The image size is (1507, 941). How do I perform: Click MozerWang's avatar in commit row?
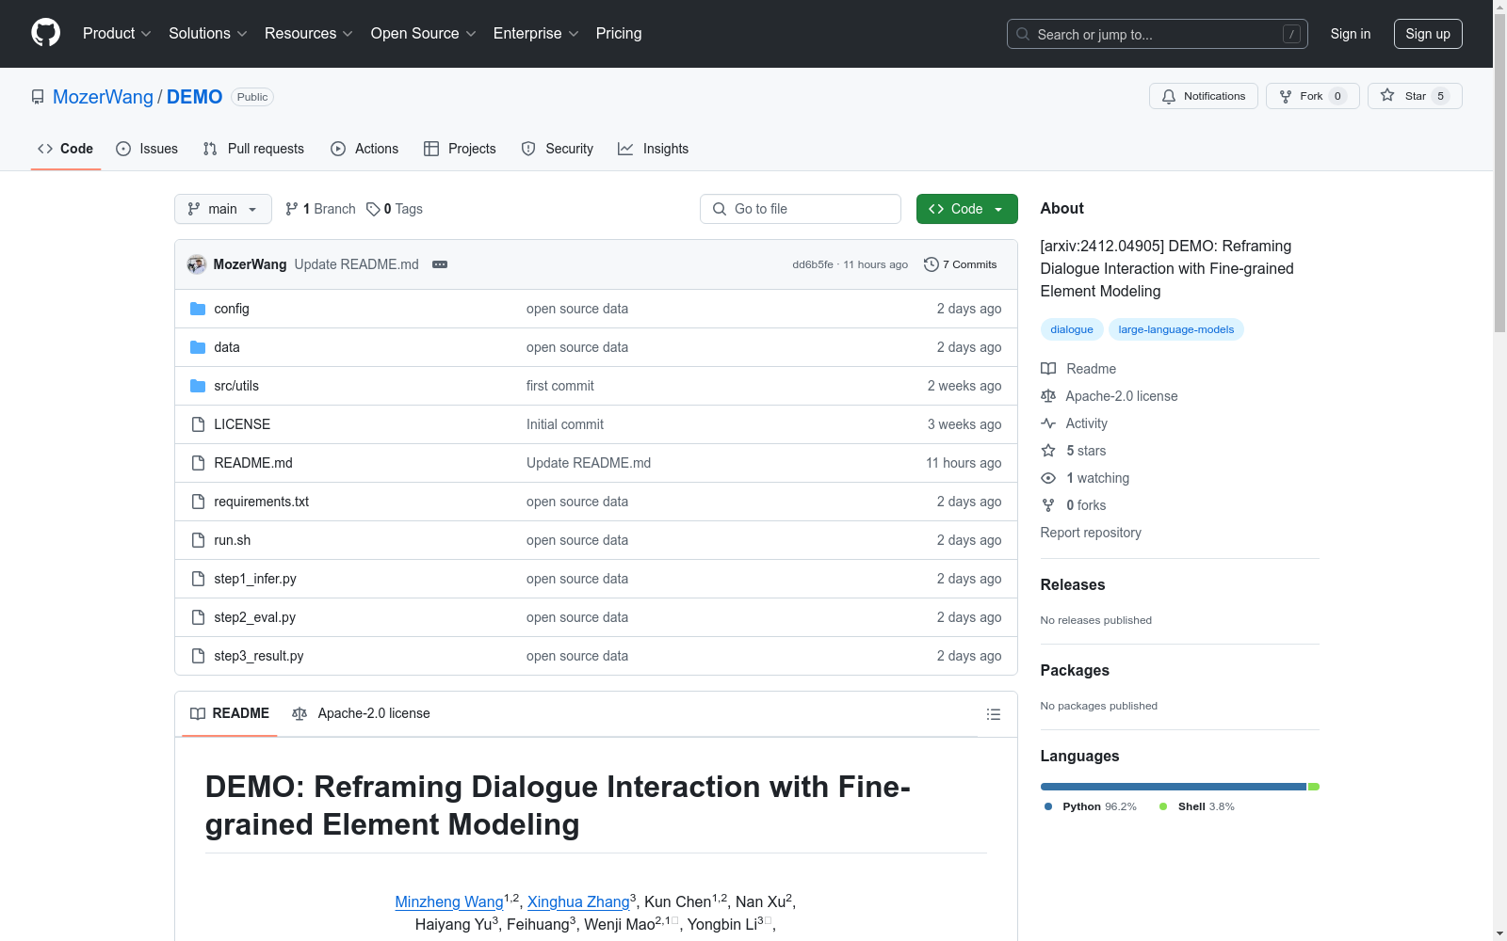coord(197,264)
